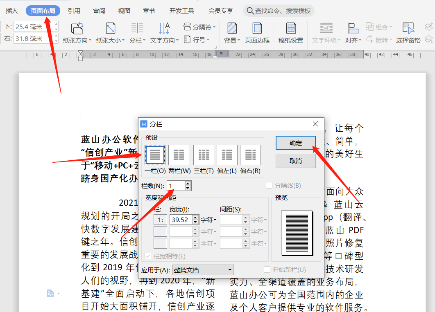Open the 应用于 apply-to dropdown
This screenshot has height=312, width=435.
click(203, 270)
